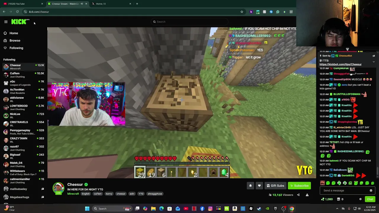Open Wittlebears channel in Following list
This screenshot has width=379, height=213.
pyautogui.click(x=24, y=172)
